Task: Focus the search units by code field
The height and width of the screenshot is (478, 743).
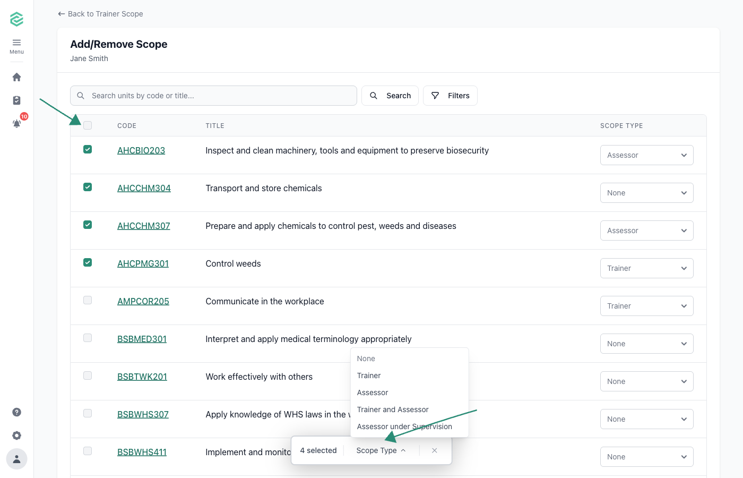Action: (213, 96)
